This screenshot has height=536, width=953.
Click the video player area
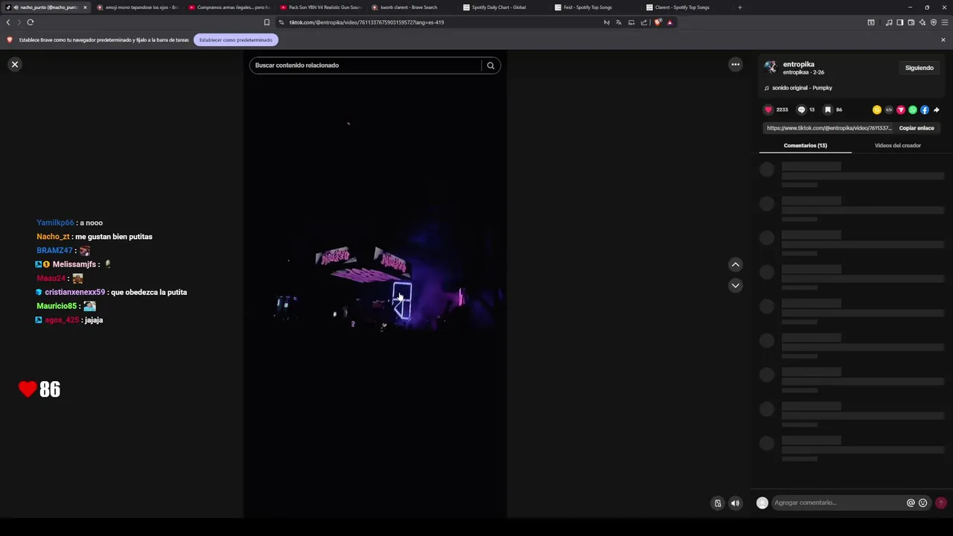point(375,284)
